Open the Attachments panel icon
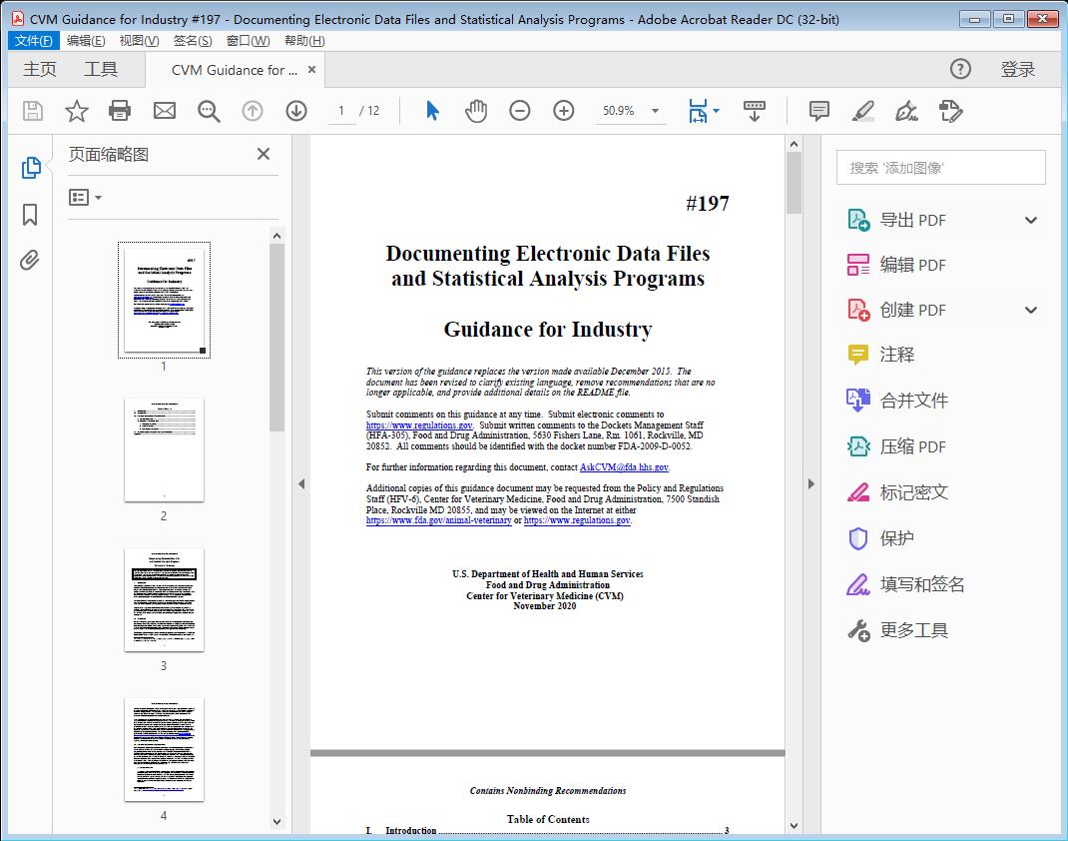This screenshot has width=1068, height=841. (x=29, y=261)
